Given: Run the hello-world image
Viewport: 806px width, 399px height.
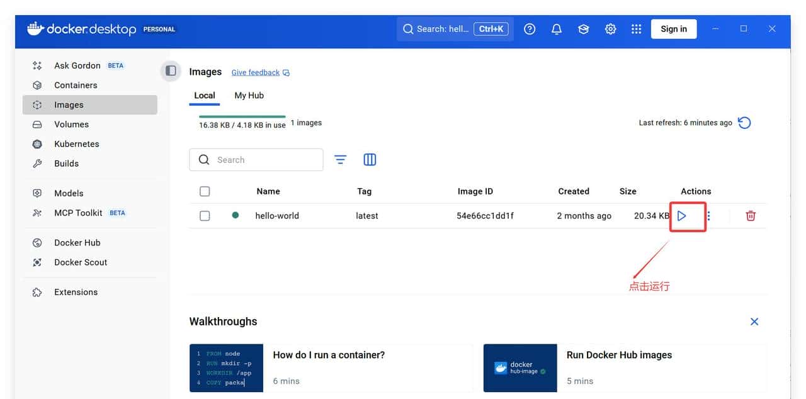Looking at the screenshot, I should coord(683,215).
